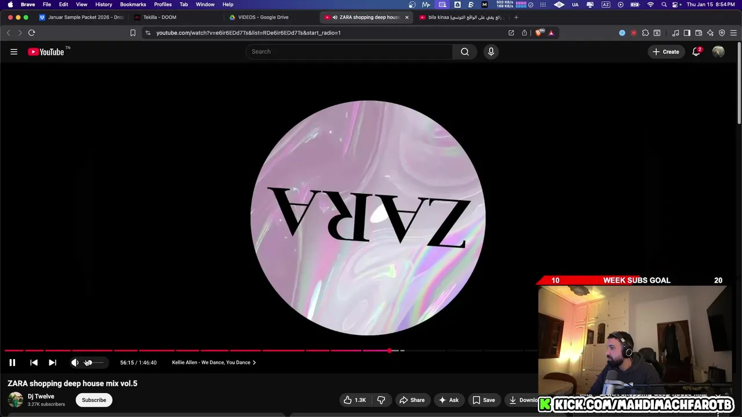Open the Wi-Fi status menu
The width and height of the screenshot is (742, 417).
click(x=650, y=5)
